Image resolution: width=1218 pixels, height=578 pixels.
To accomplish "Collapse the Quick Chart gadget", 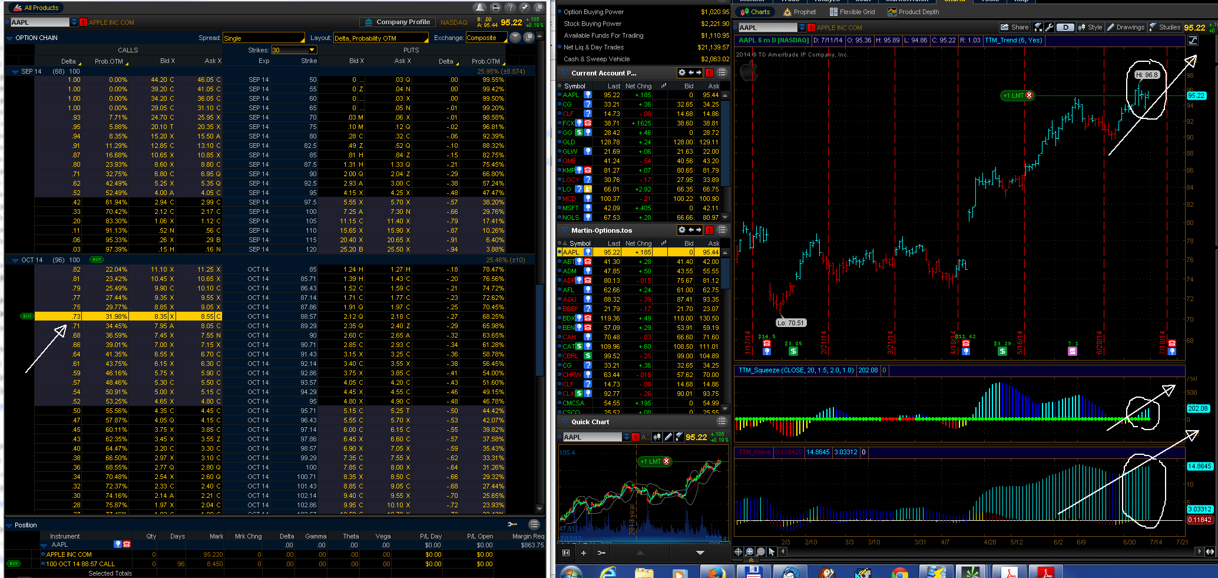I will tap(565, 422).
